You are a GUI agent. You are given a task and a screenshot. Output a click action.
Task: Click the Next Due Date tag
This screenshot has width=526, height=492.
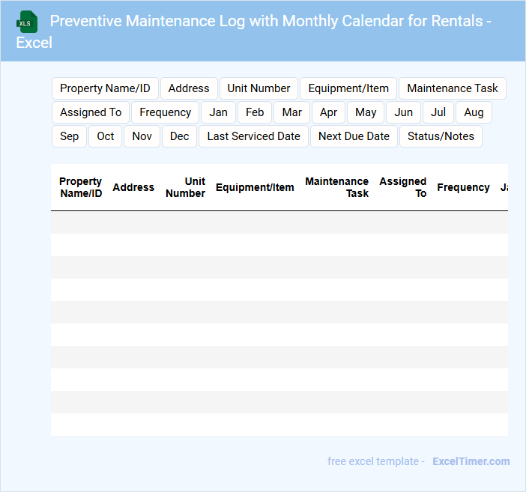pyautogui.click(x=354, y=136)
